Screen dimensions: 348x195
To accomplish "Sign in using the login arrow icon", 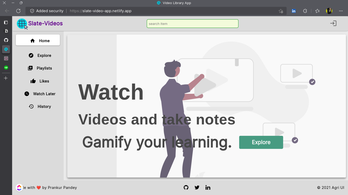I will tap(333, 23).
